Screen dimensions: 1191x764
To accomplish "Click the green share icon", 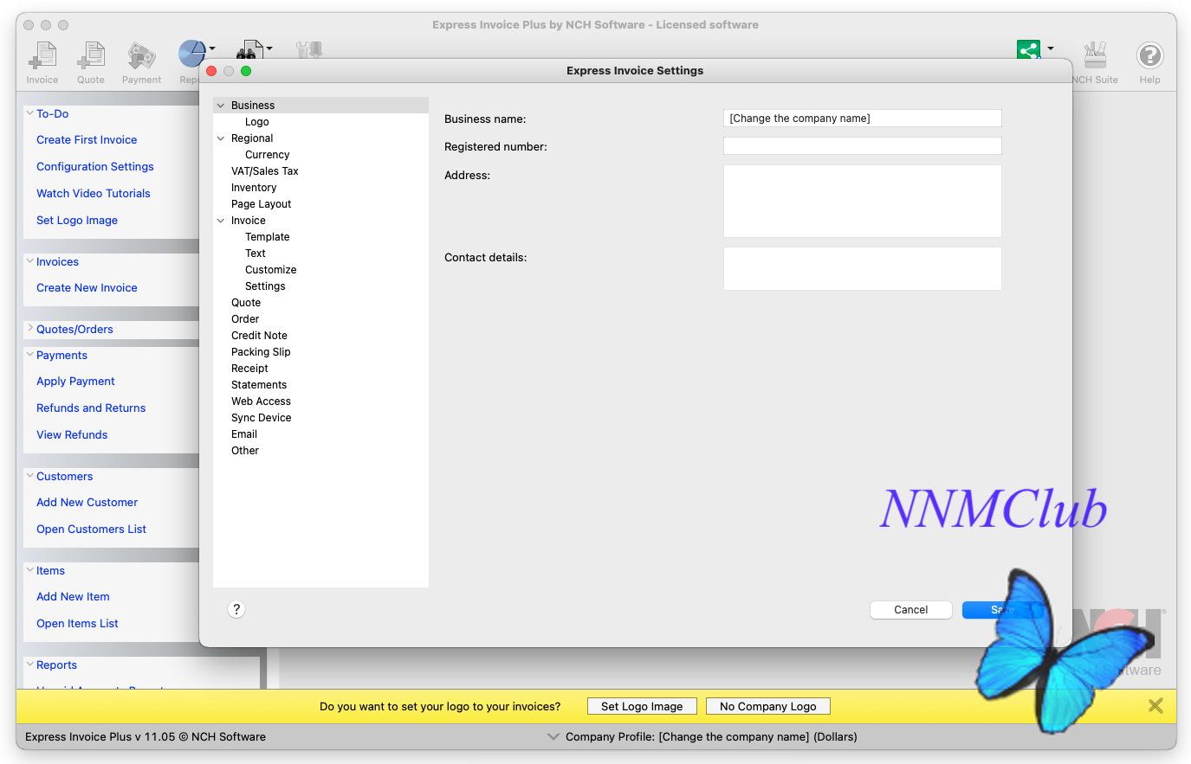I will point(1028,49).
